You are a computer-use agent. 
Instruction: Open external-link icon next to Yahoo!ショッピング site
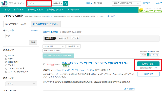93,70
